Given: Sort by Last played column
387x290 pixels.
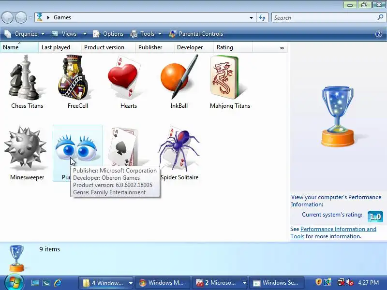Looking at the screenshot, I should 60,47.
